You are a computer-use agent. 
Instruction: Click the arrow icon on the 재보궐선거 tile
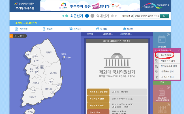[168, 87]
